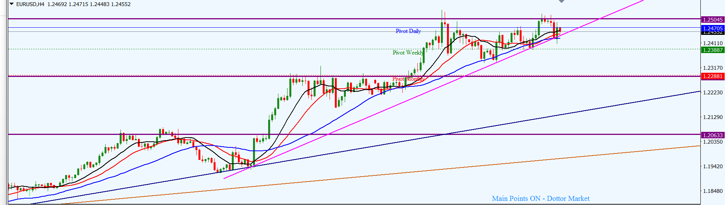Click the red Pivot Monthly label
The width and height of the screenshot is (725, 205).
click(x=408, y=79)
